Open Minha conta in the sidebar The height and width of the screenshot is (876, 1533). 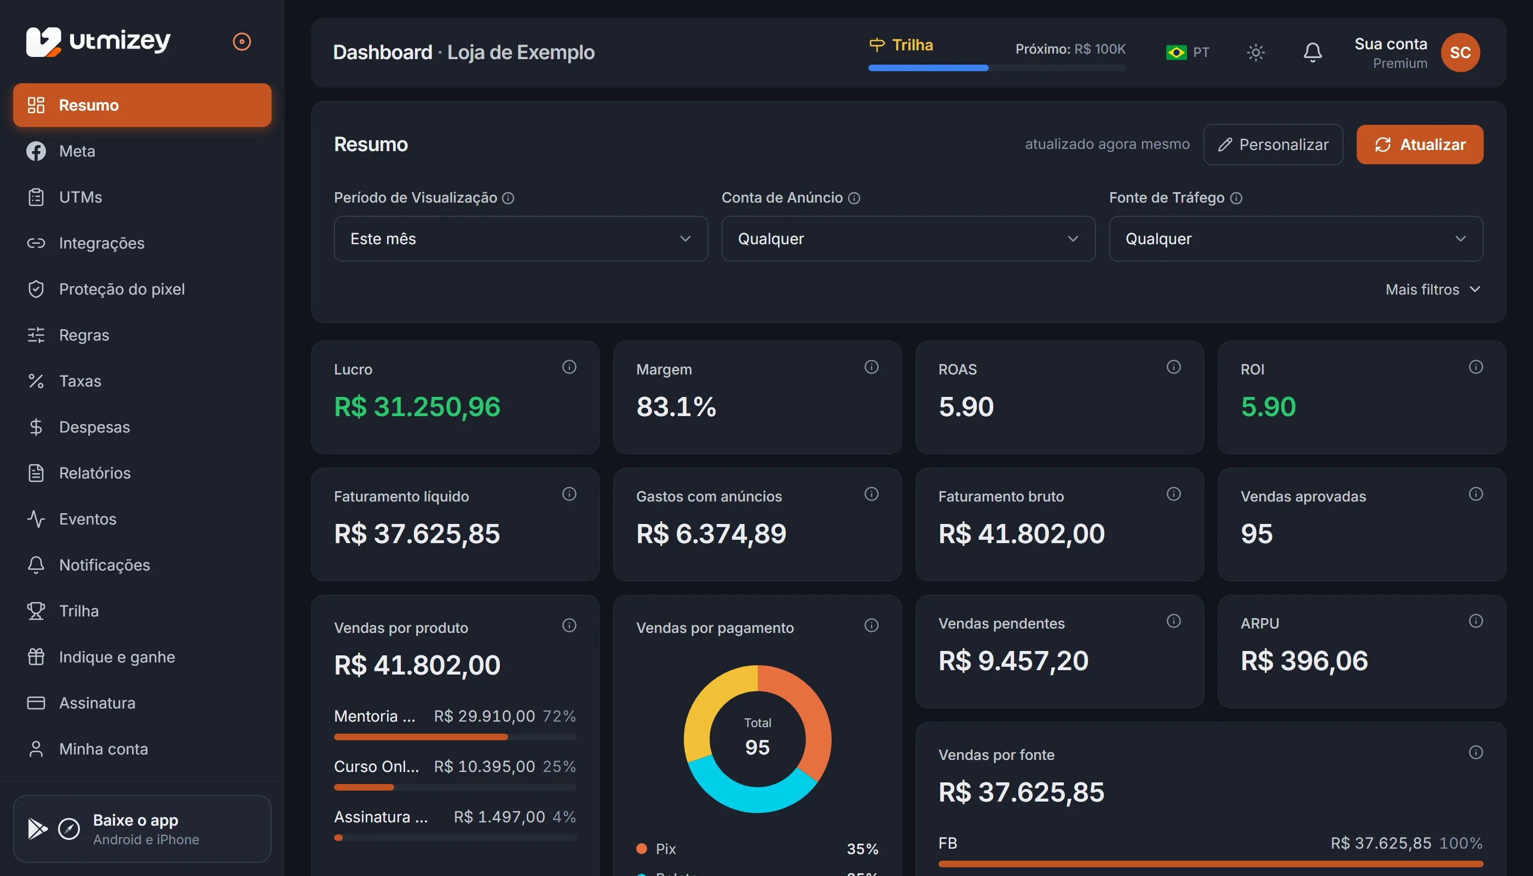pyautogui.click(x=142, y=749)
